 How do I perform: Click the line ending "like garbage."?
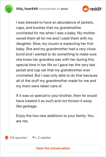(x=27, y=106)
